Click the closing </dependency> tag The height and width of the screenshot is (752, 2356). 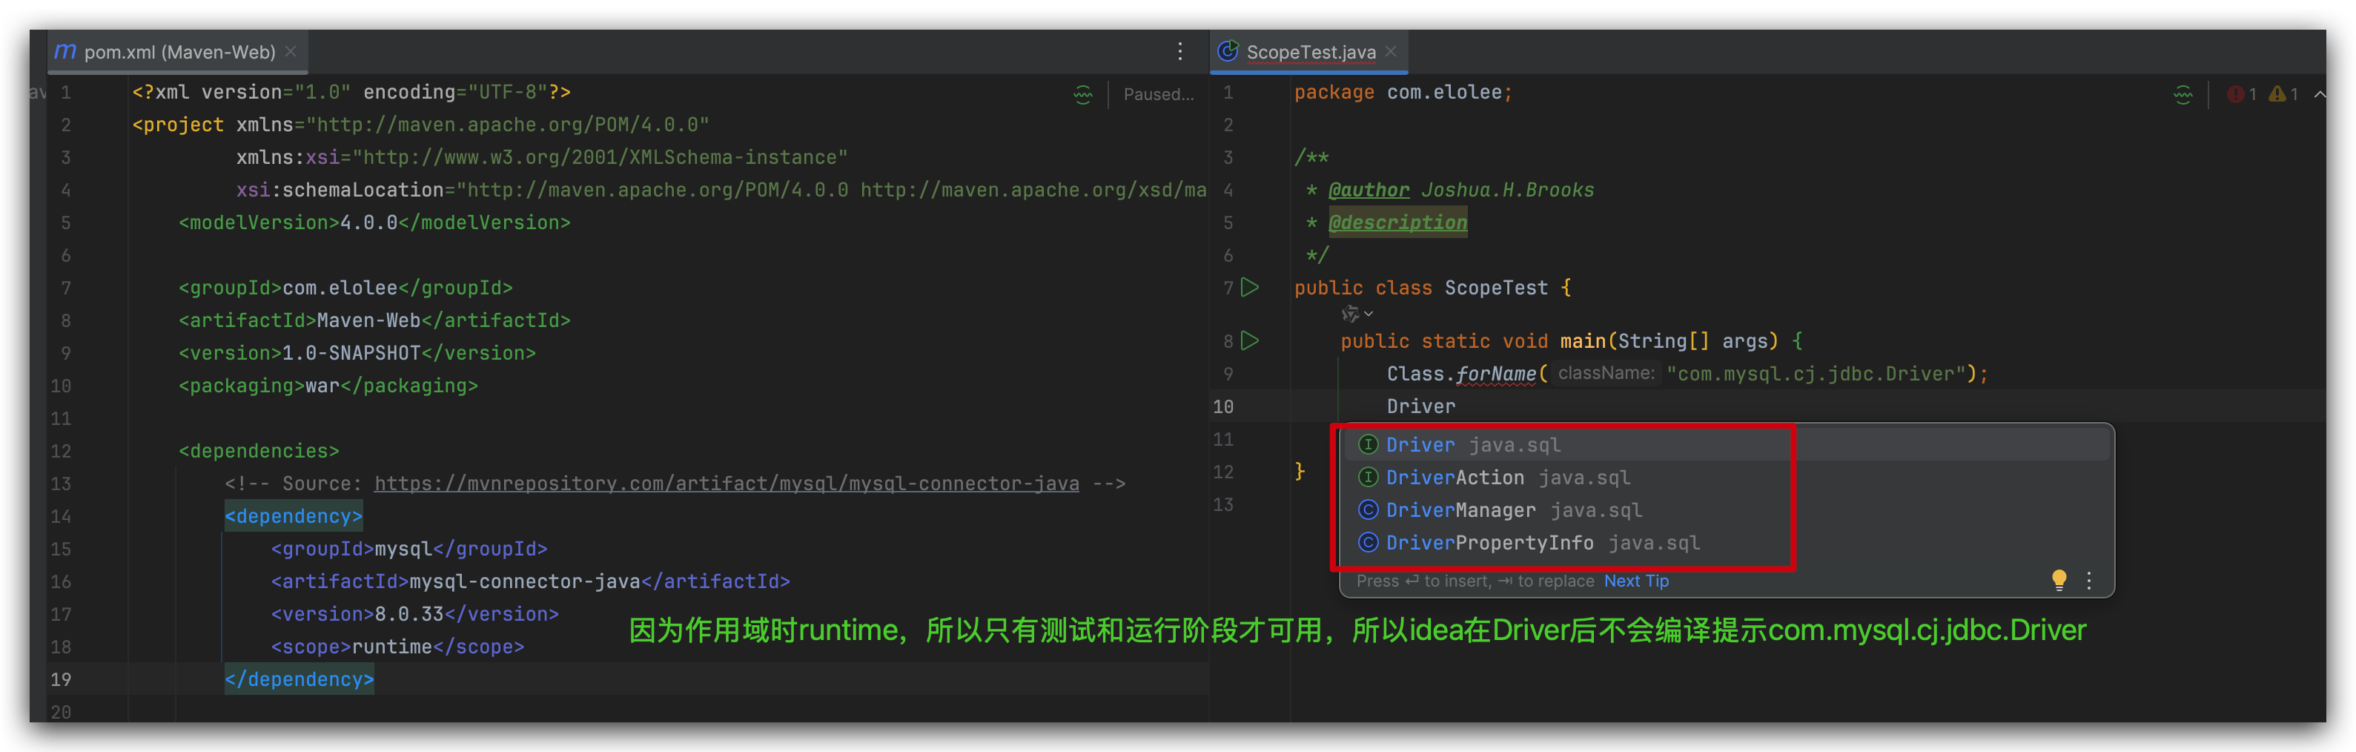click(x=299, y=679)
